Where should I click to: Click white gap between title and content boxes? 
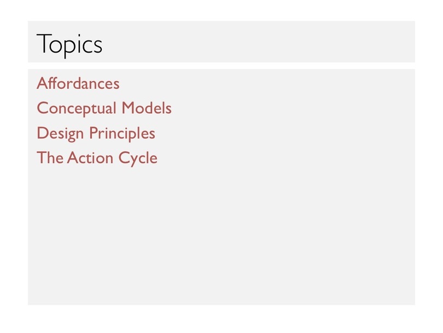[x=221, y=66]
